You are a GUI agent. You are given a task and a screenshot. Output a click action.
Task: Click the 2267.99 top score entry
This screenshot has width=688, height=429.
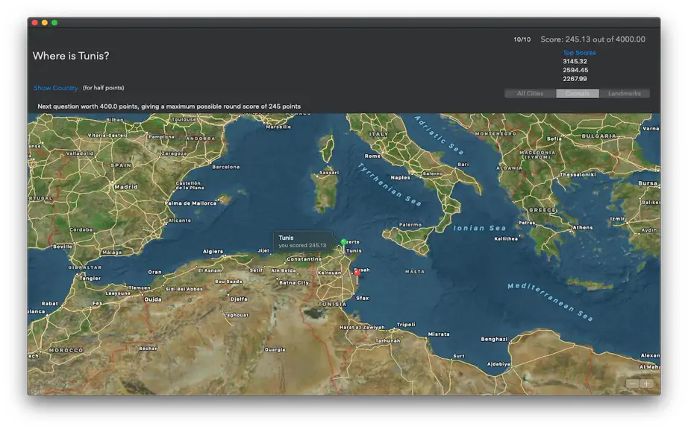tap(575, 79)
